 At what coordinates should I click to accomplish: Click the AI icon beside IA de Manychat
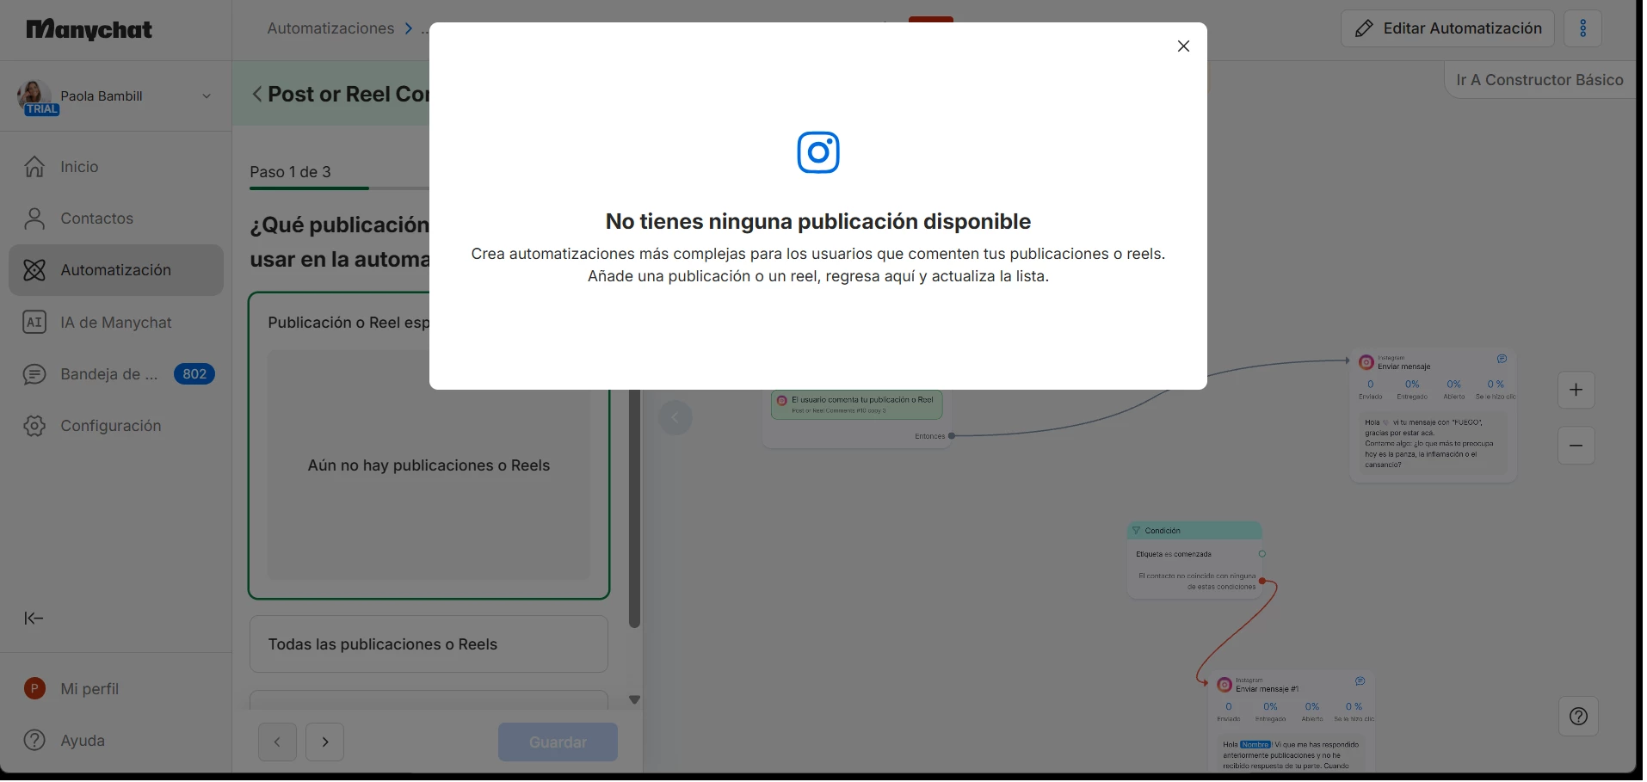coord(34,323)
